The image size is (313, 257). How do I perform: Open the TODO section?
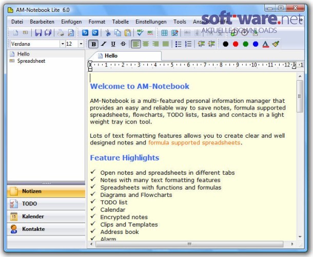coord(46,204)
